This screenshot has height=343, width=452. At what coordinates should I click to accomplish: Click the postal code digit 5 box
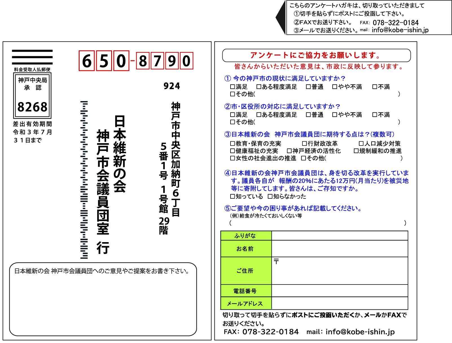[104, 60]
